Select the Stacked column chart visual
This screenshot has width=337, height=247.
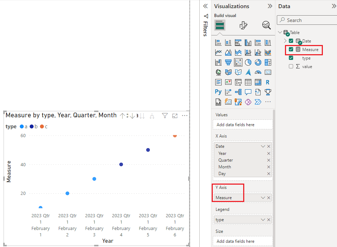point(228,43)
